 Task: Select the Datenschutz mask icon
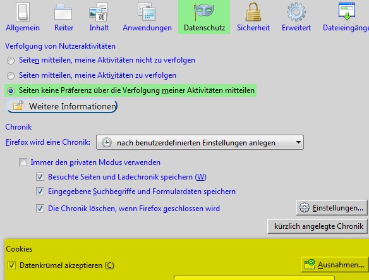204,11
